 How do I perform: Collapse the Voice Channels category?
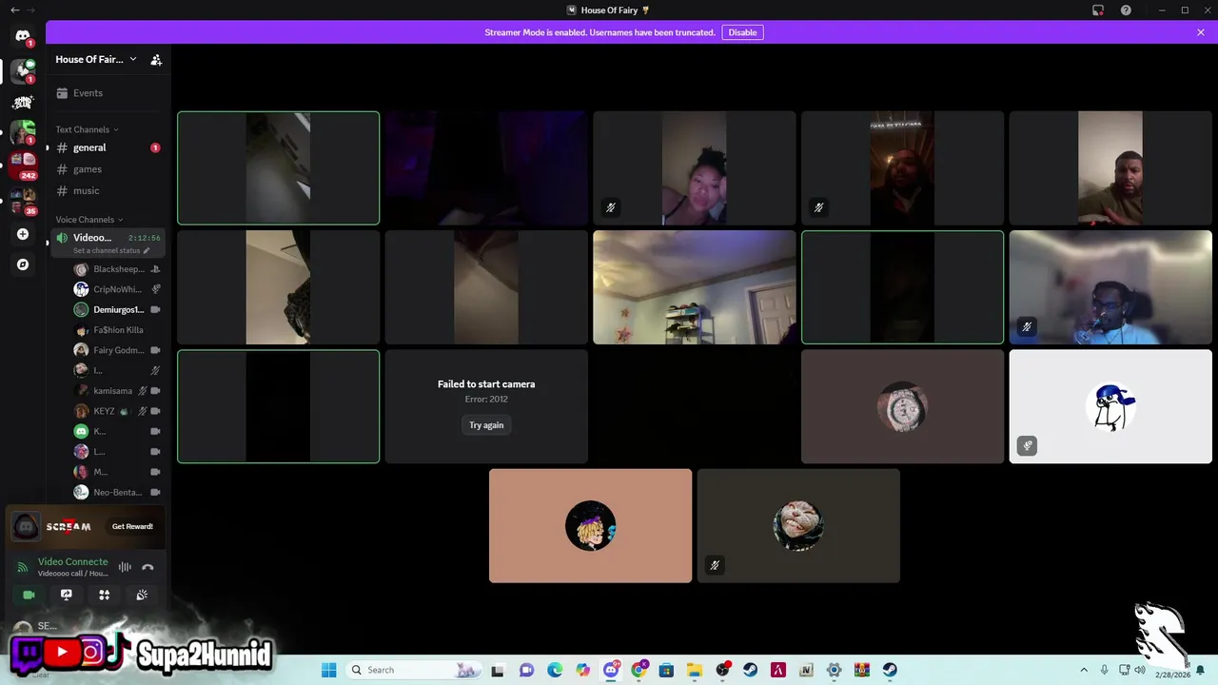click(x=88, y=220)
